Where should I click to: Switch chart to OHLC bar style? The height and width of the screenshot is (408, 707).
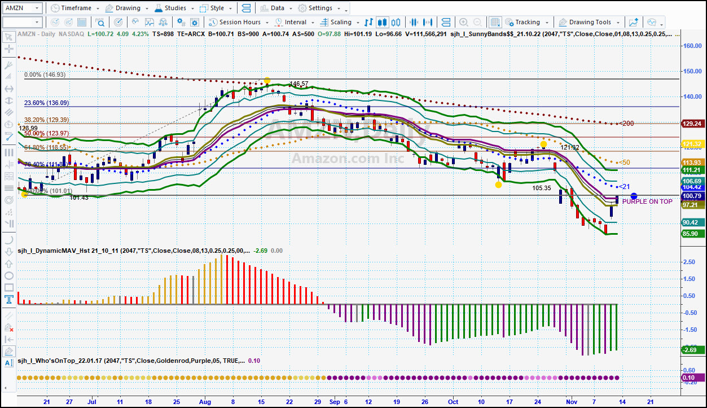coord(368,23)
